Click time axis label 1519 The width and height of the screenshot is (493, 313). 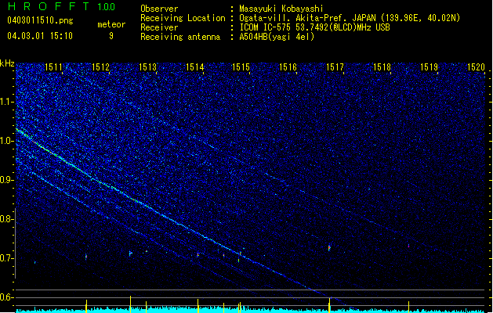tap(430, 67)
